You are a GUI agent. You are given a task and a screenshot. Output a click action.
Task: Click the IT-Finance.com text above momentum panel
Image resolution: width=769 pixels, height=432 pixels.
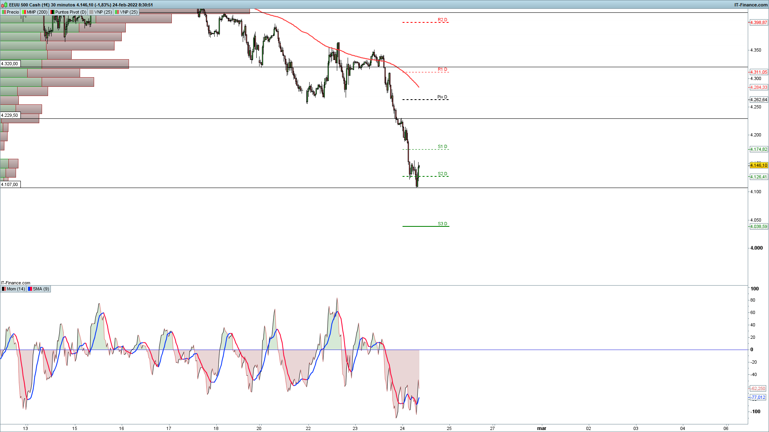(16, 283)
